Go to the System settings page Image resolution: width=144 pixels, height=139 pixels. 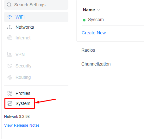pyautogui.click(x=20, y=103)
